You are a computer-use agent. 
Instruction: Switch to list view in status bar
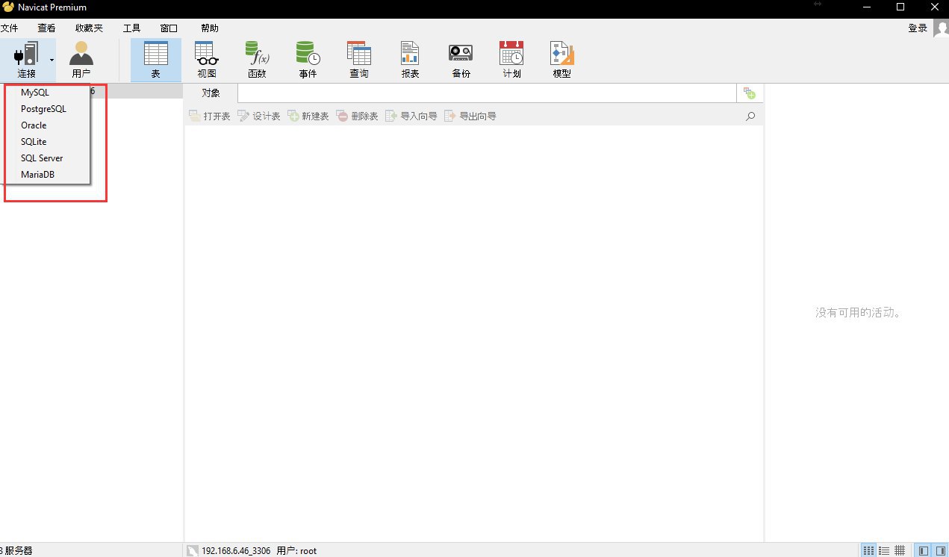click(x=883, y=550)
